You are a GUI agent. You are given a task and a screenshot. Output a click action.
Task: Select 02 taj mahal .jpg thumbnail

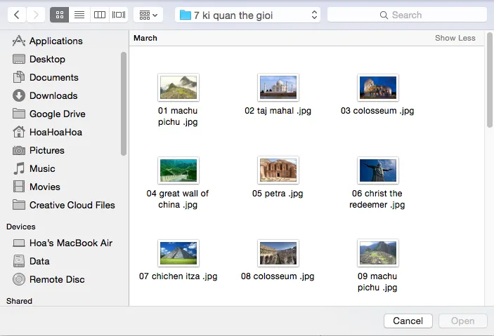click(278, 88)
